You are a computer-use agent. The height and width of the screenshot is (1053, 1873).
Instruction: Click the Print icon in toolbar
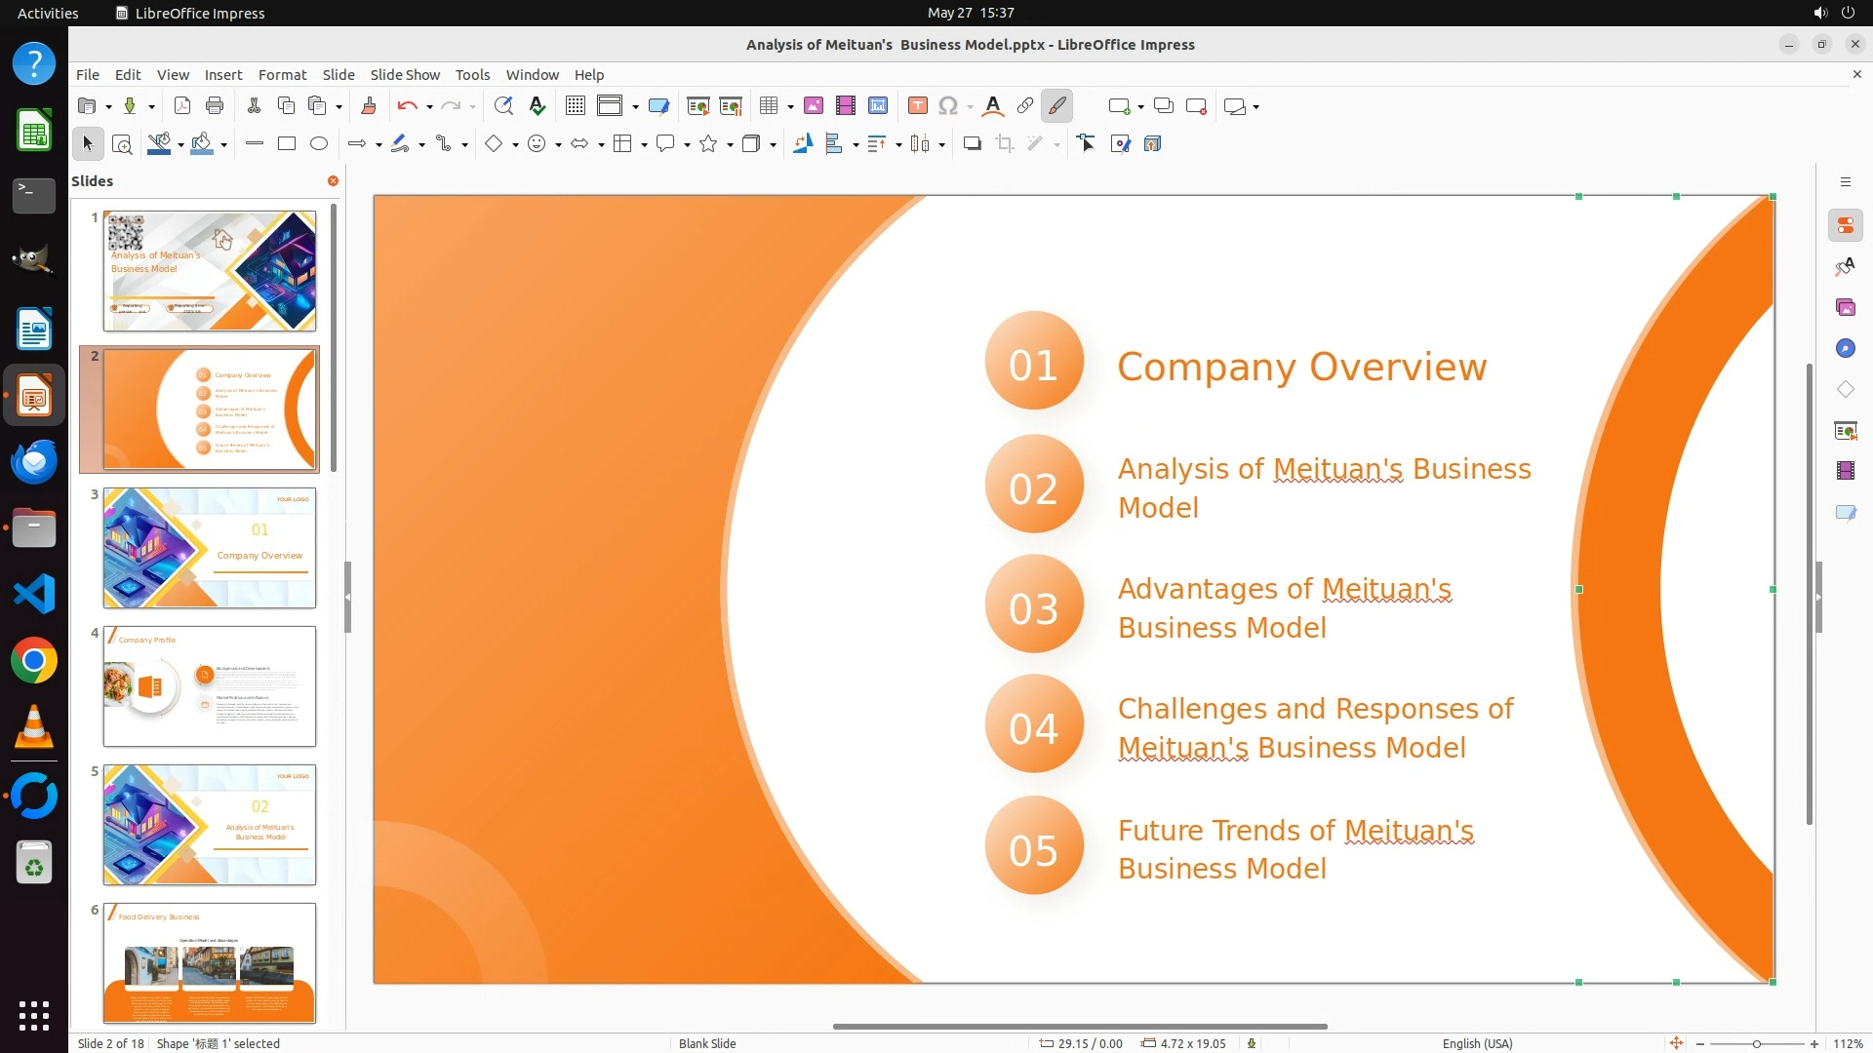click(215, 106)
